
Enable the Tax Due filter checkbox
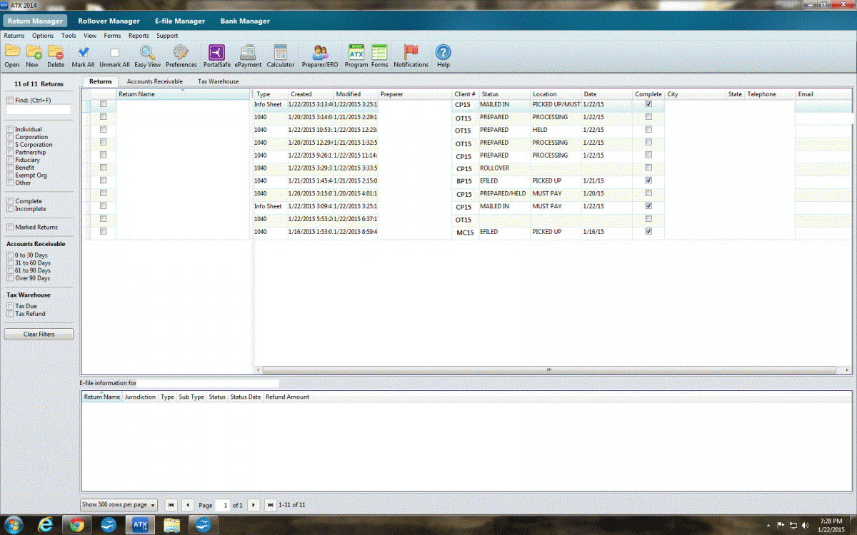pyautogui.click(x=10, y=306)
